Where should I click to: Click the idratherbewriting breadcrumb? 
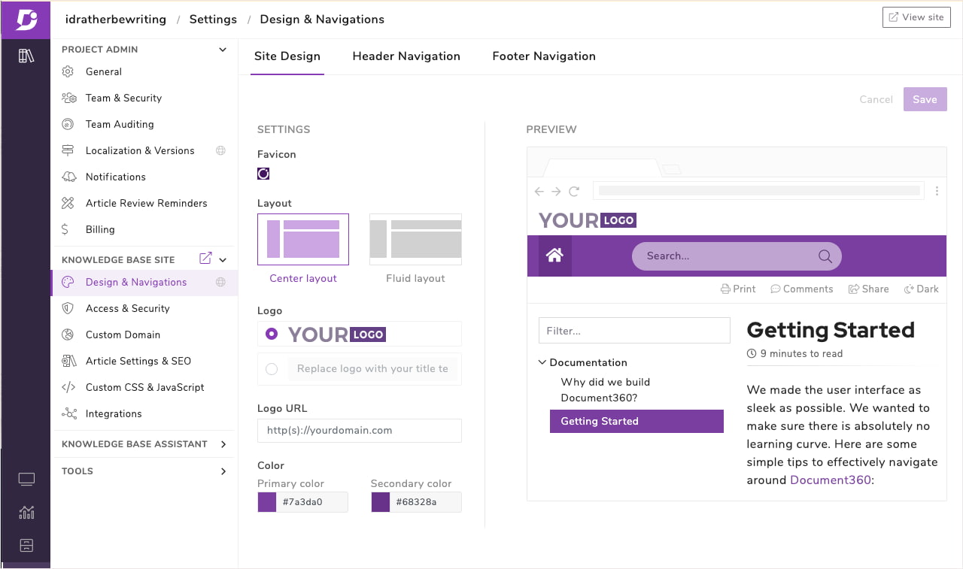point(116,20)
